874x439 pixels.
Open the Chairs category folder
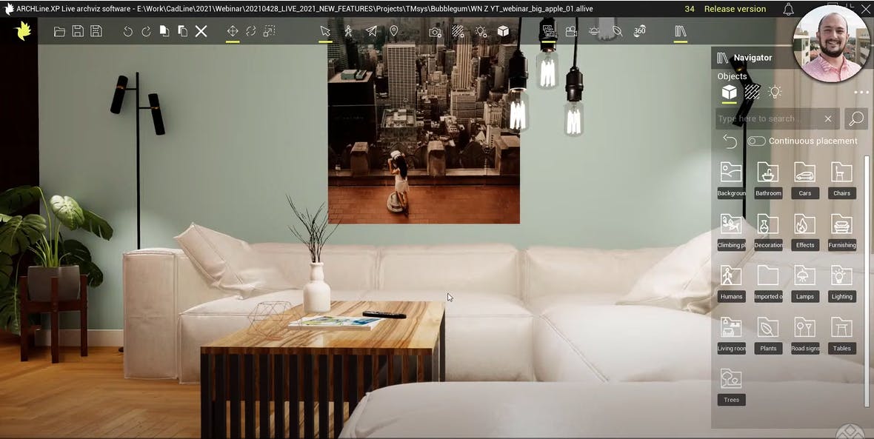tap(841, 179)
